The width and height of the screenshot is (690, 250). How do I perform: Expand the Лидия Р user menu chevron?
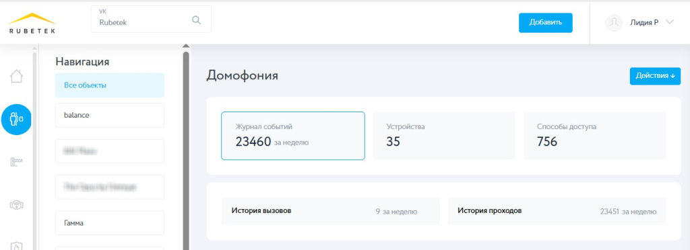click(x=670, y=22)
